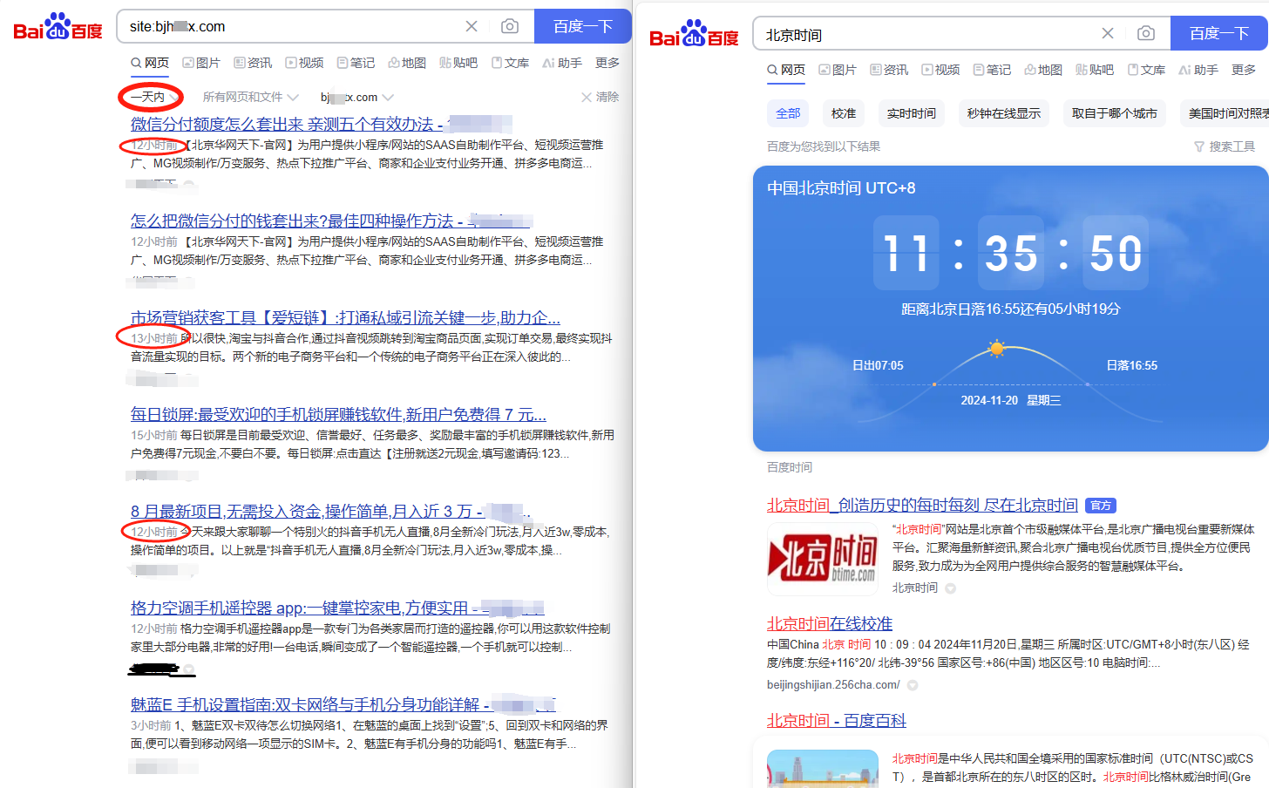The image size is (1269, 788).
Task: Click 清除 to clear search filters
Action: pyautogui.click(x=601, y=97)
